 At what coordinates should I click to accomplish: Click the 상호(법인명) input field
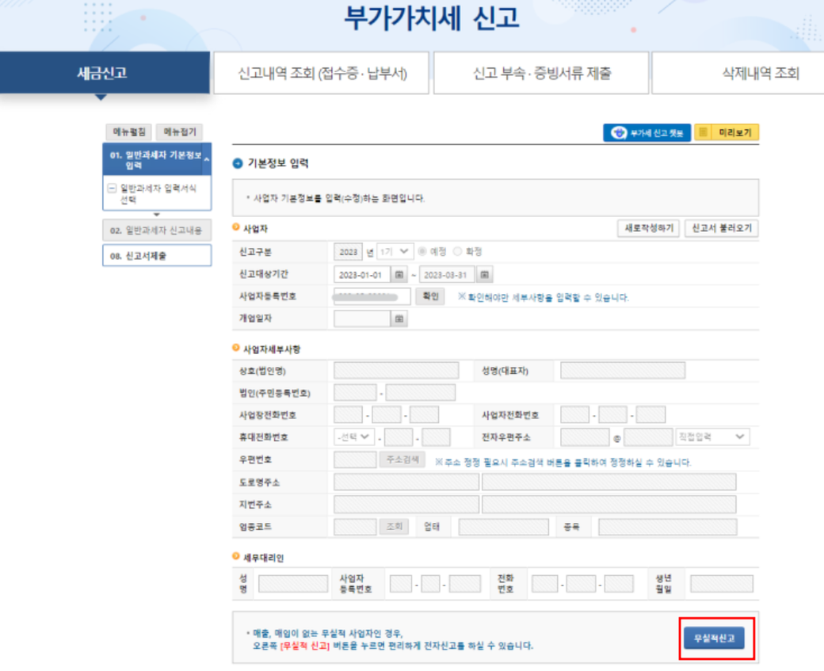pos(396,371)
